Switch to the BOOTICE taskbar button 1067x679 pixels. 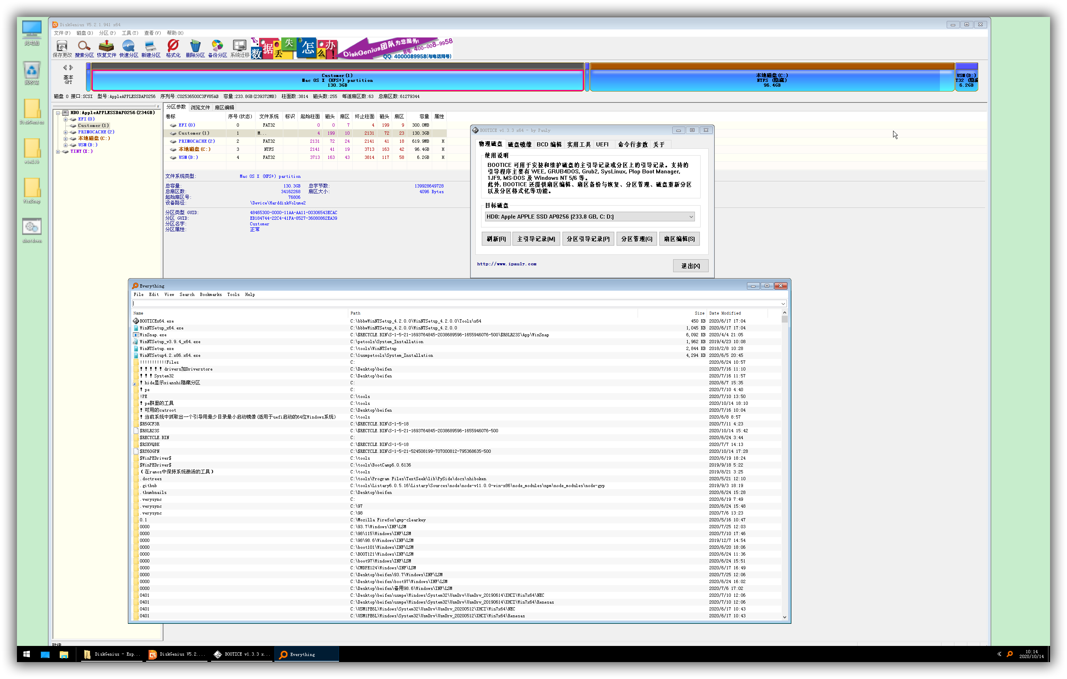[x=242, y=654]
